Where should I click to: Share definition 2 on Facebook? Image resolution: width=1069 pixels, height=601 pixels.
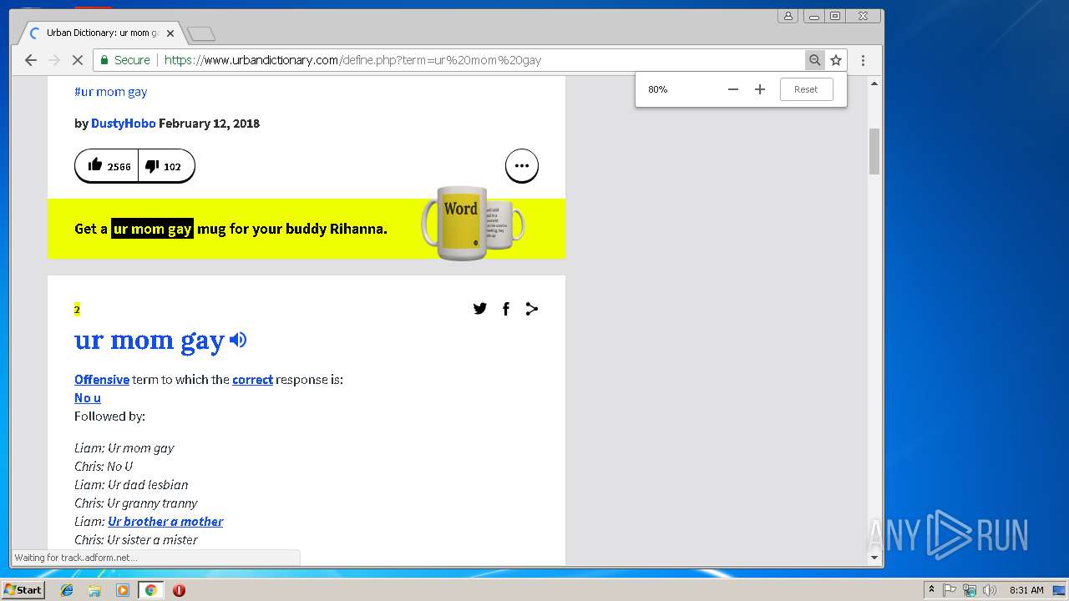(505, 309)
